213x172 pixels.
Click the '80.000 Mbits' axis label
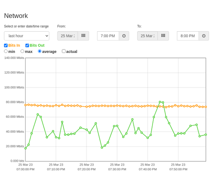coord(15,102)
